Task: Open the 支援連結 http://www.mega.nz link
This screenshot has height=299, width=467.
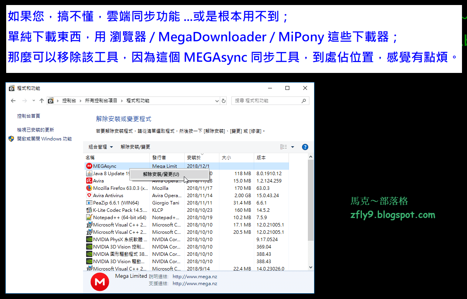Action: (195, 284)
